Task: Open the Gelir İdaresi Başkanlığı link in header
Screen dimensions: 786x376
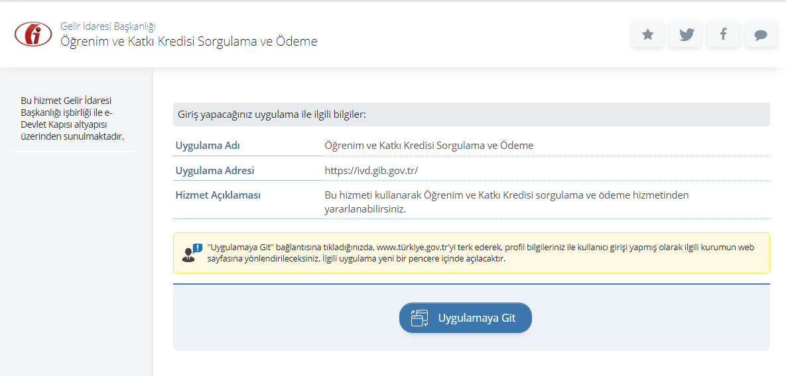Action: pos(108,26)
